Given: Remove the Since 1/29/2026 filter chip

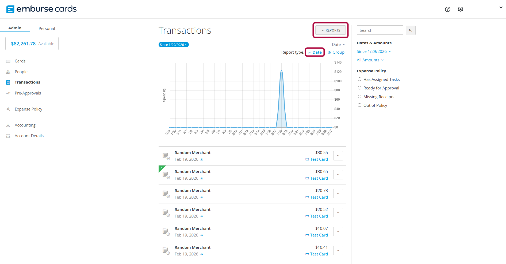Looking at the screenshot, I should click(x=186, y=45).
